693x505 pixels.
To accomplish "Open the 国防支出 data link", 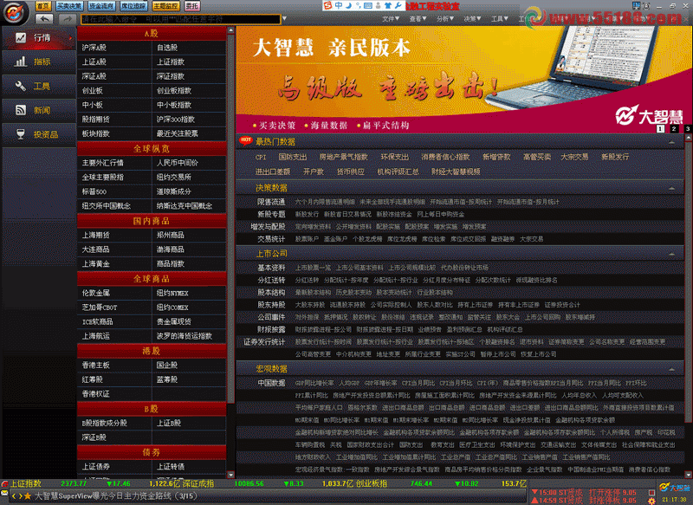I will [293, 158].
